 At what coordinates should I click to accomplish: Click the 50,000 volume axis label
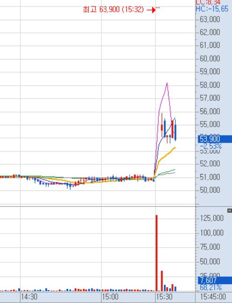pos(210,261)
